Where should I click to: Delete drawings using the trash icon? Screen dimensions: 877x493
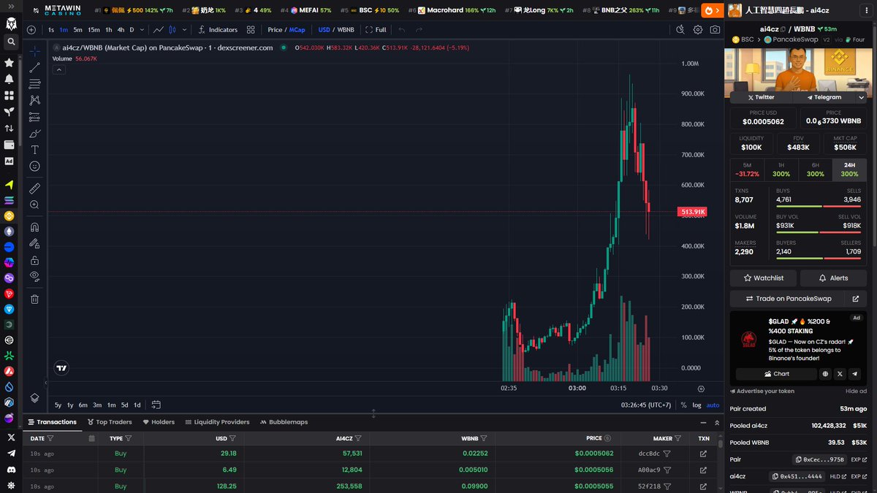[x=34, y=298]
